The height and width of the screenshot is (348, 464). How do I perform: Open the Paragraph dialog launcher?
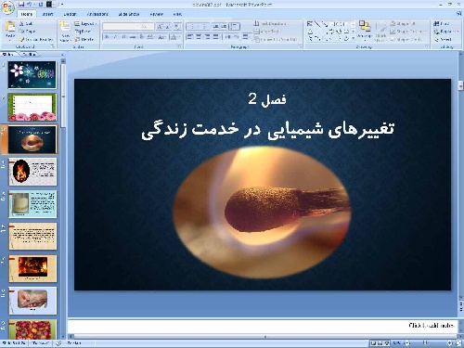[x=300, y=46]
